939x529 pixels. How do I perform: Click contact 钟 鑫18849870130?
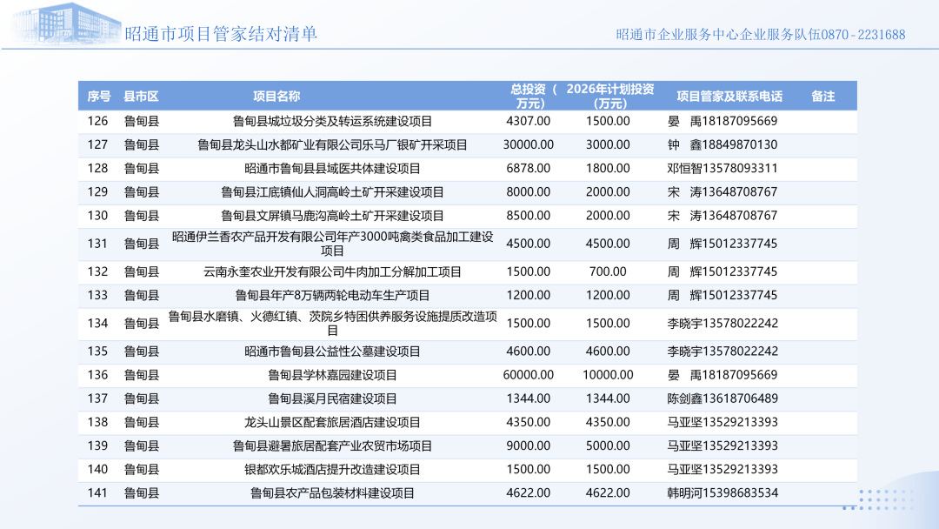[723, 145]
